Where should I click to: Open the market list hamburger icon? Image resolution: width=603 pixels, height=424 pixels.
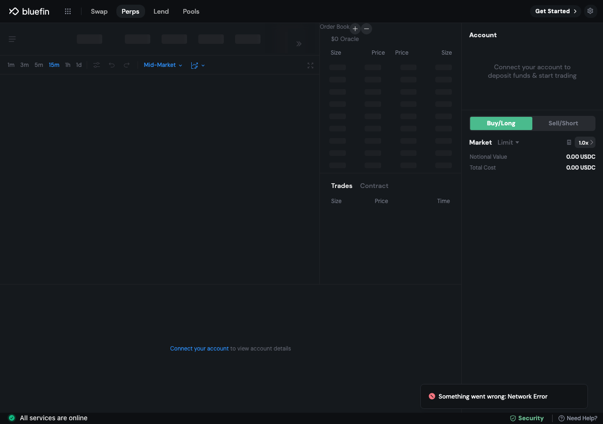(x=12, y=39)
